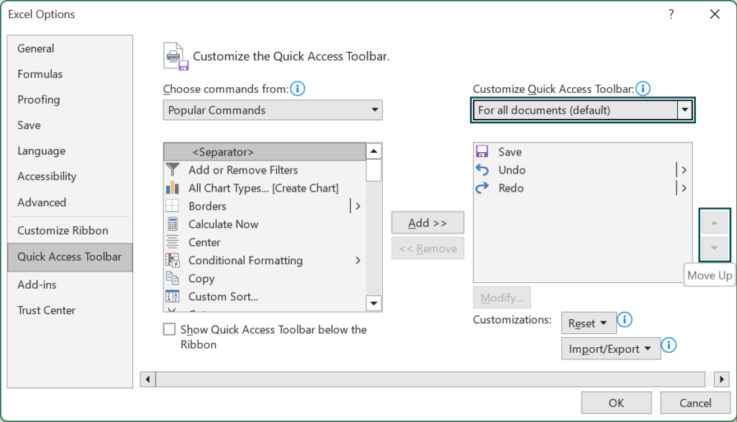Screen dimensions: 737x422
Task: Confirm with the OK button
Action: (x=616, y=403)
